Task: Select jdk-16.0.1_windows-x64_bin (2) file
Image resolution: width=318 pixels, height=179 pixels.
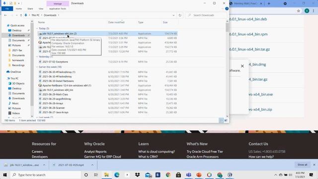Action: pyautogui.click(x=107, y=33)
